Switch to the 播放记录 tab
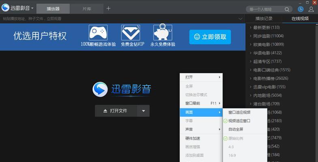Screen dimensions: 318x162 pyautogui.click(x=264, y=19)
